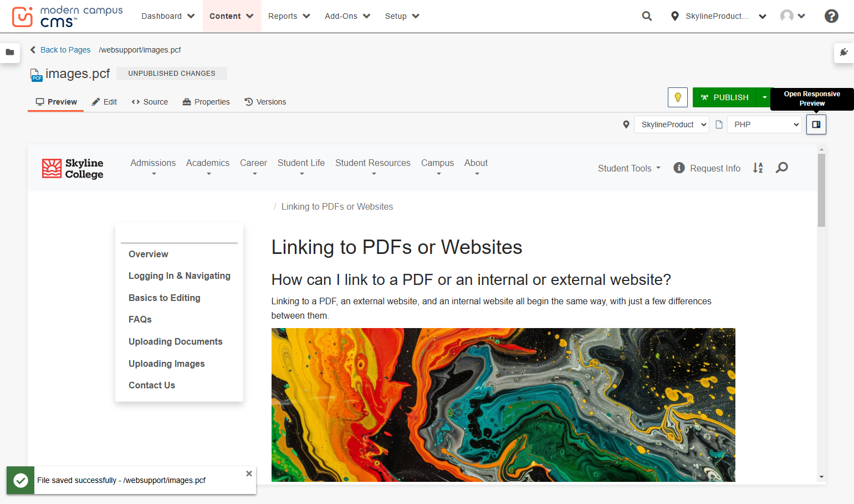Click the images.pcf file type icon
The width and height of the screenshot is (854, 504).
[x=36, y=75]
